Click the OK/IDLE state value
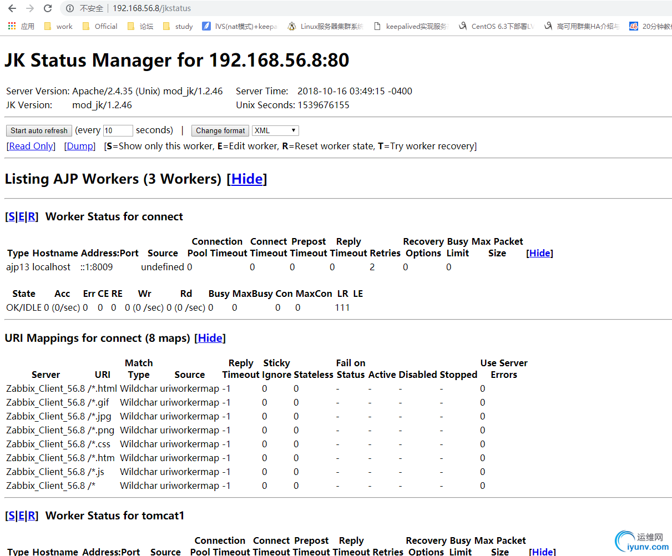The height and width of the screenshot is (556, 672). coord(24,307)
